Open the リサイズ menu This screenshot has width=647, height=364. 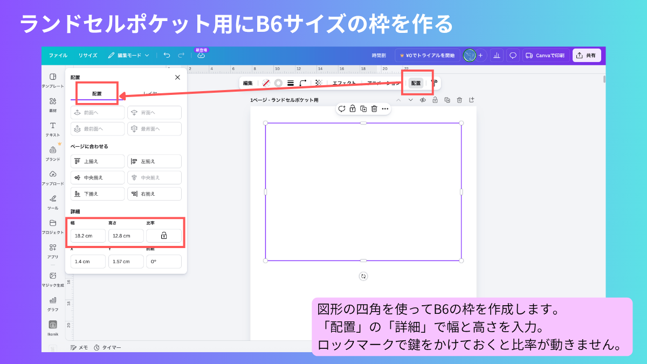point(87,56)
